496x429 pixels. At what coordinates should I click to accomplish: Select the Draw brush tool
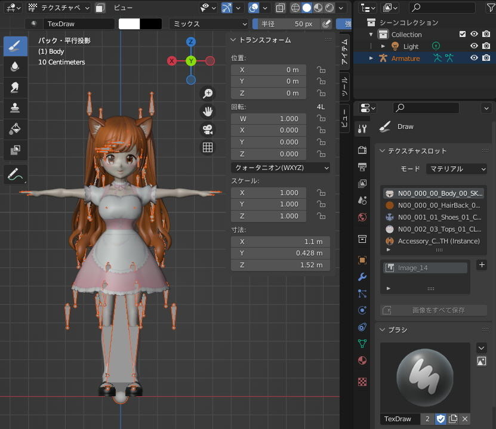(x=15, y=46)
